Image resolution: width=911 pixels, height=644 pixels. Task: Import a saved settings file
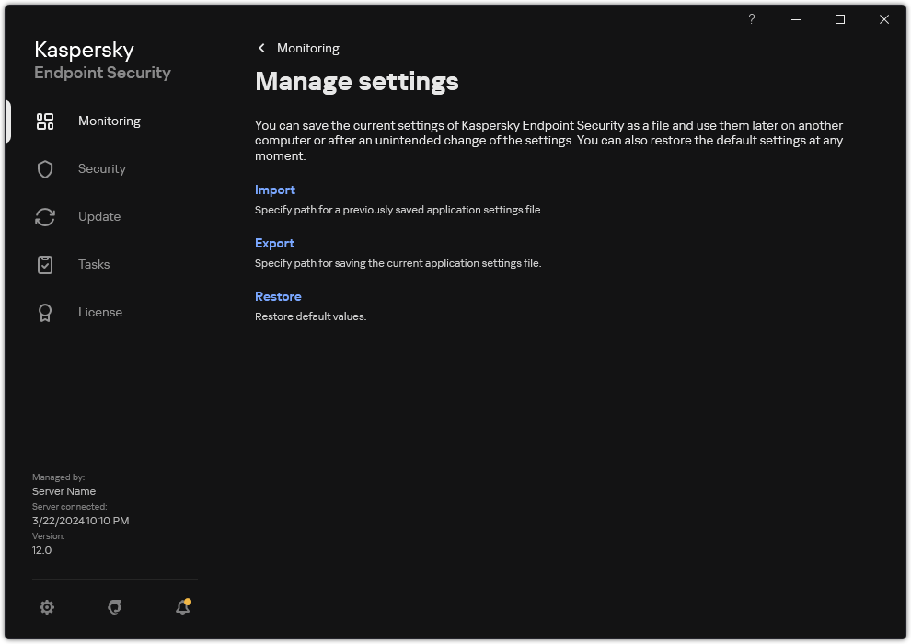(x=275, y=190)
